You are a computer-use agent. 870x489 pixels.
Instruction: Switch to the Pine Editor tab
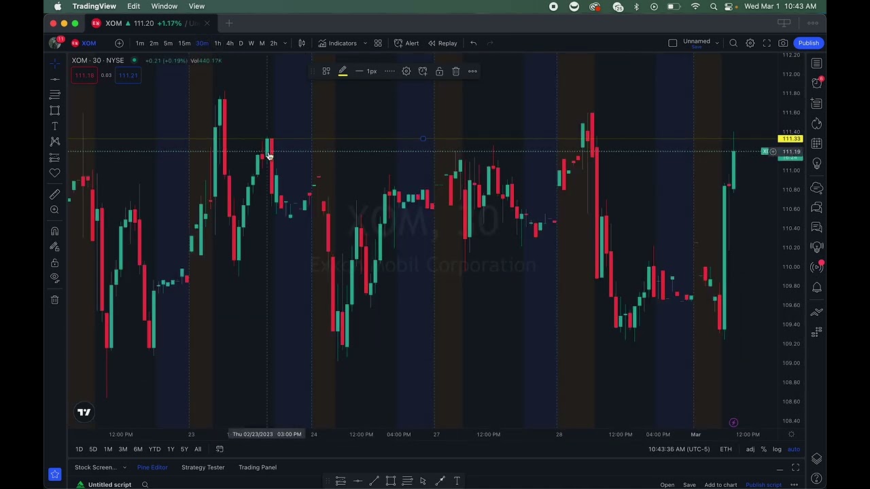(152, 467)
